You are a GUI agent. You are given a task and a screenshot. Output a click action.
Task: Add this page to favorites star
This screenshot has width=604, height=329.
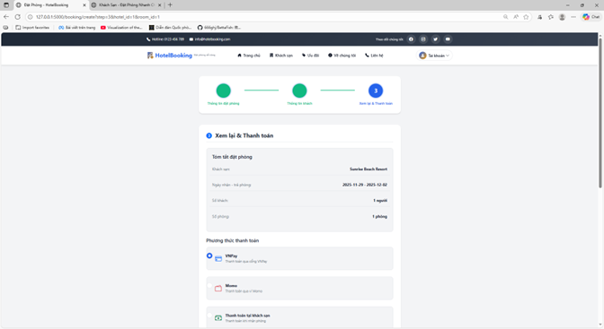[x=526, y=17]
